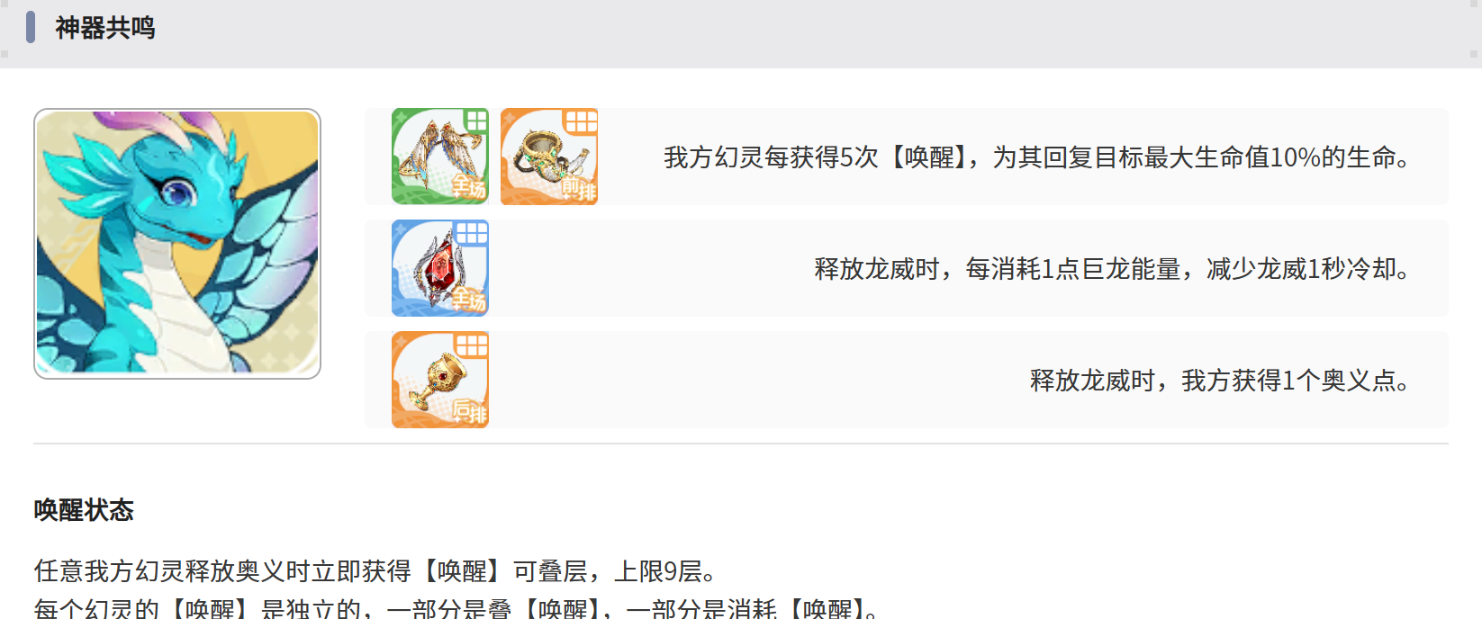Open the red gem artifact icon
The height and width of the screenshot is (619, 1482).
[x=440, y=268]
